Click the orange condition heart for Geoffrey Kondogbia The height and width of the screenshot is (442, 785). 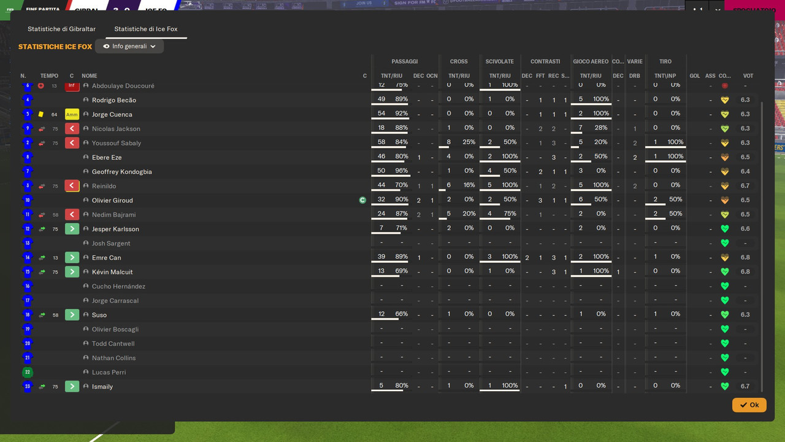(724, 172)
